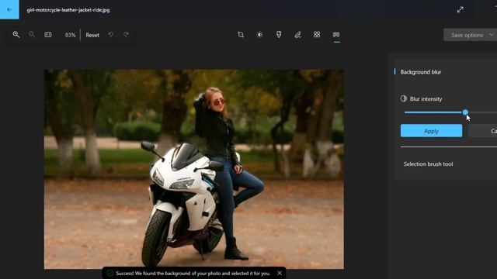Image resolution: width=497 pixels, height=279 pixels.
Task: Open the Erase/retouch tool
Action: click(x=317, y=34)
